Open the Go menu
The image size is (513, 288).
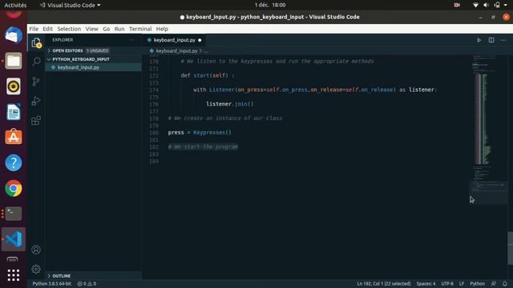[107, 29]
